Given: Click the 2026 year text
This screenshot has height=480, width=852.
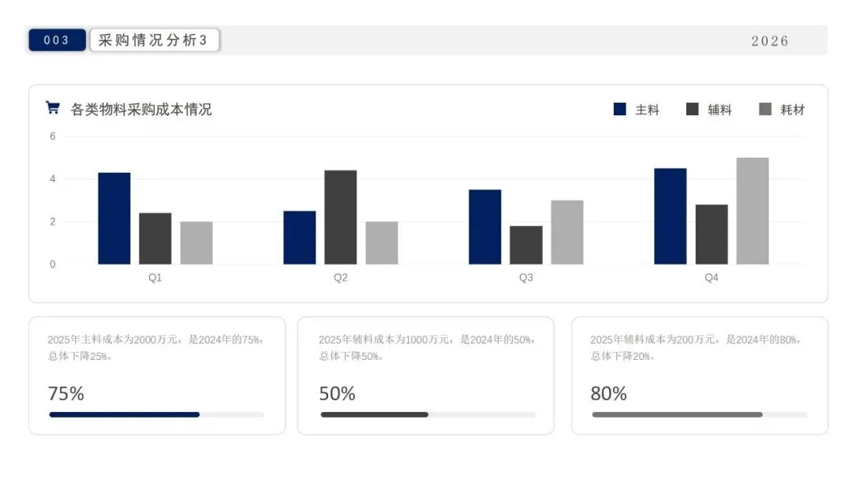Looking at the screenshot, I should [x=769, y=41].
